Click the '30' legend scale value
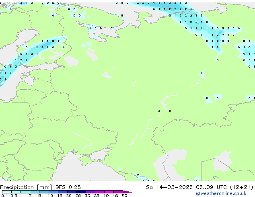The image size is (255, 197). 87,195
